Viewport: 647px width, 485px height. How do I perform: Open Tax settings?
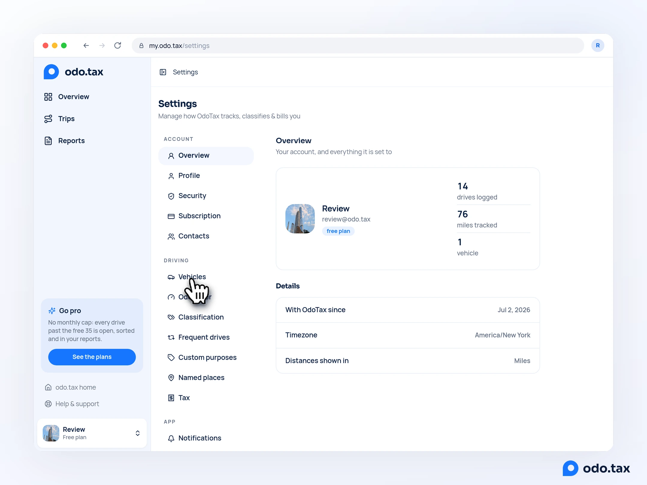(x=206, y=398)
